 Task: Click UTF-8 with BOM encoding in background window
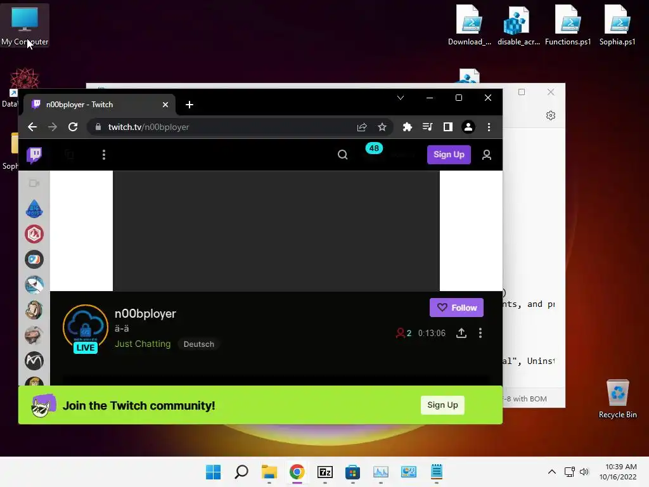[525, 399]
